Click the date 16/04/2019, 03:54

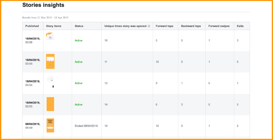[x=33, y=83]
